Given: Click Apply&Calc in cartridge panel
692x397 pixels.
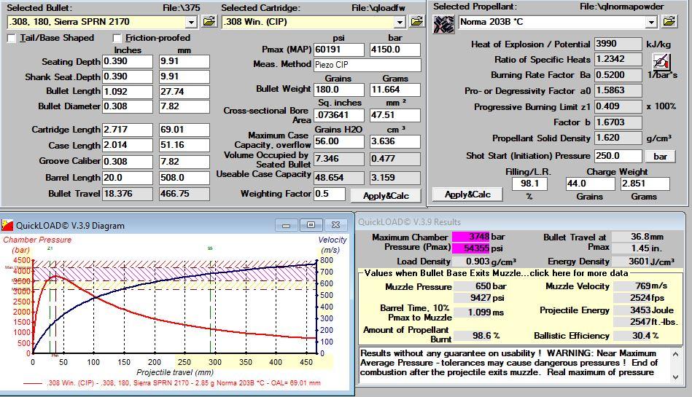Looking at the screenshot, I should [386, 195].
